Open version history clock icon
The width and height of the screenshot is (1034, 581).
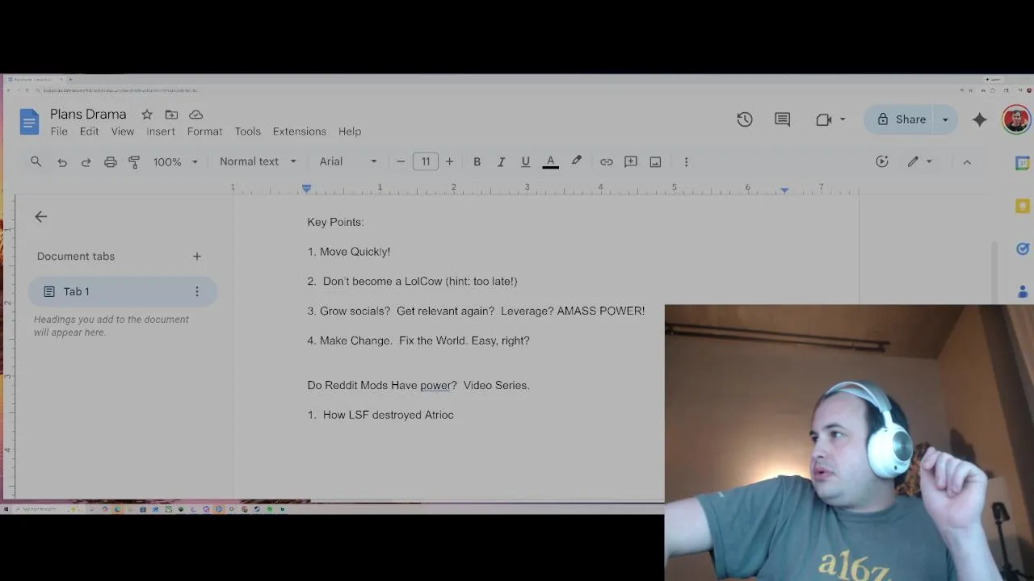745,119
